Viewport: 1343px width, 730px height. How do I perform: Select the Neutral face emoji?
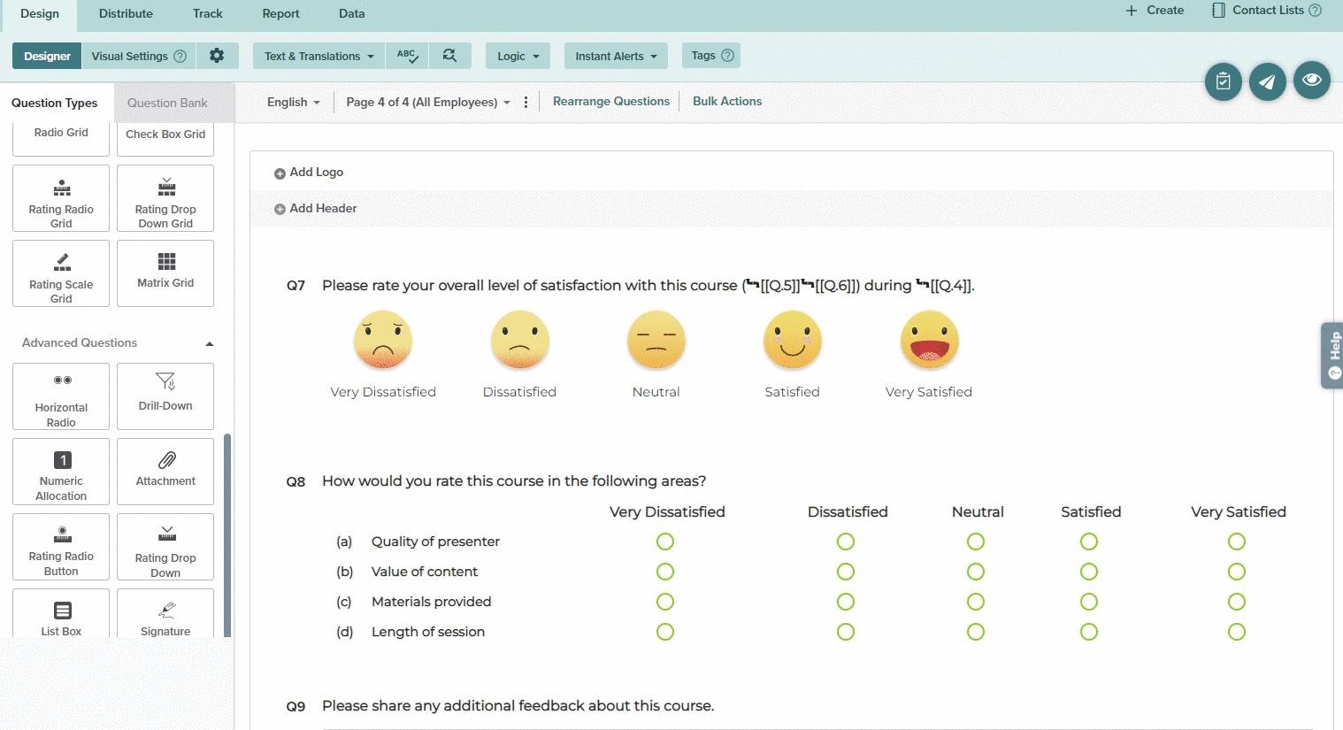tap(656, 340)
